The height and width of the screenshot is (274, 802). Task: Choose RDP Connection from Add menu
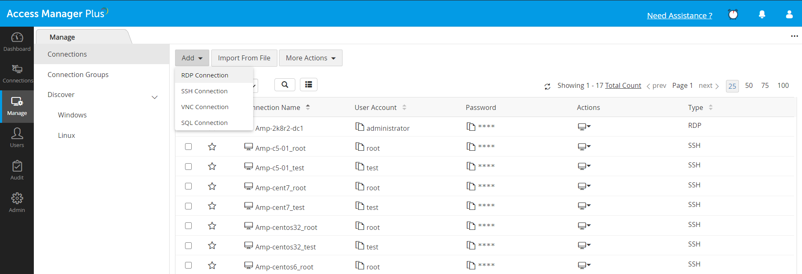pyautogui.click(x=214, y=75)
